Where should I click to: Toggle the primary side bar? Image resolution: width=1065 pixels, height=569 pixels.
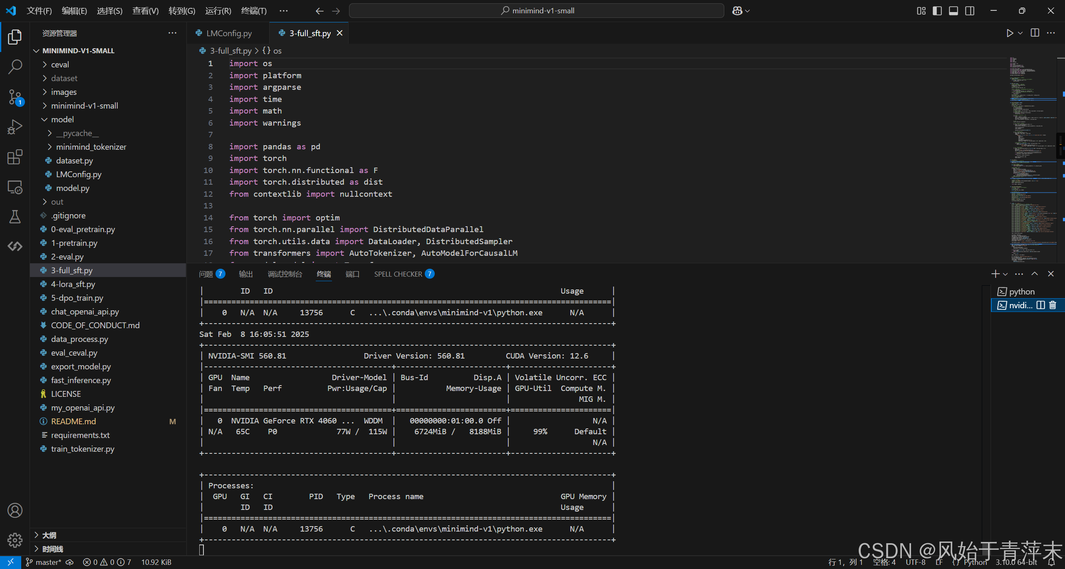pyautogui.click(x=937, y=11)
